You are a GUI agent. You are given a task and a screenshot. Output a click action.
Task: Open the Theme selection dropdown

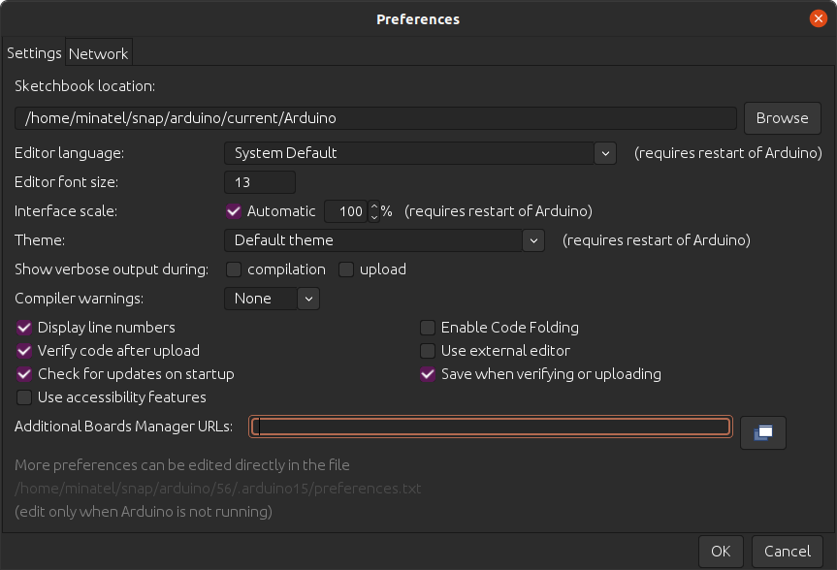533,239
